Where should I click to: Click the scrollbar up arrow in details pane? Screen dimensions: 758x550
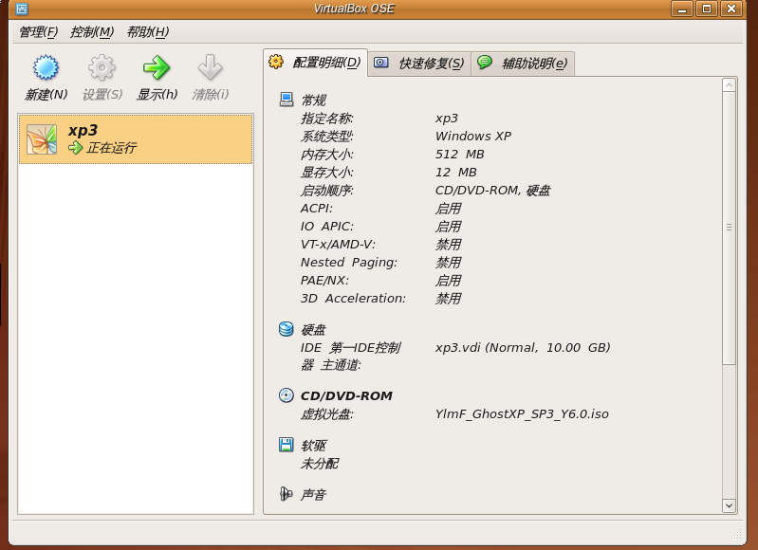pos(729,85)
